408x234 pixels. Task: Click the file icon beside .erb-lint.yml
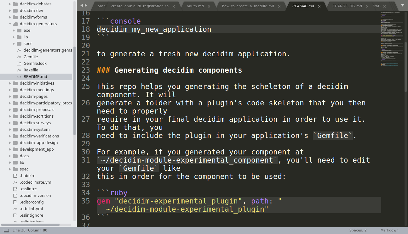point(15,209)
